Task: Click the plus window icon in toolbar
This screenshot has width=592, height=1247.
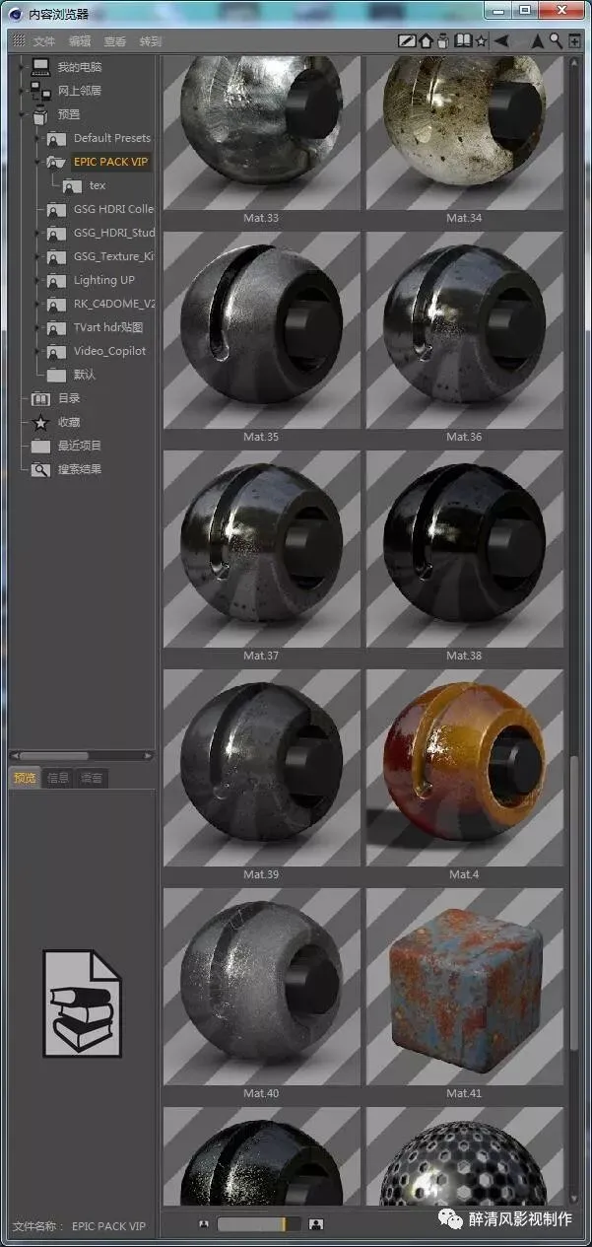Action: coord(574,41)
